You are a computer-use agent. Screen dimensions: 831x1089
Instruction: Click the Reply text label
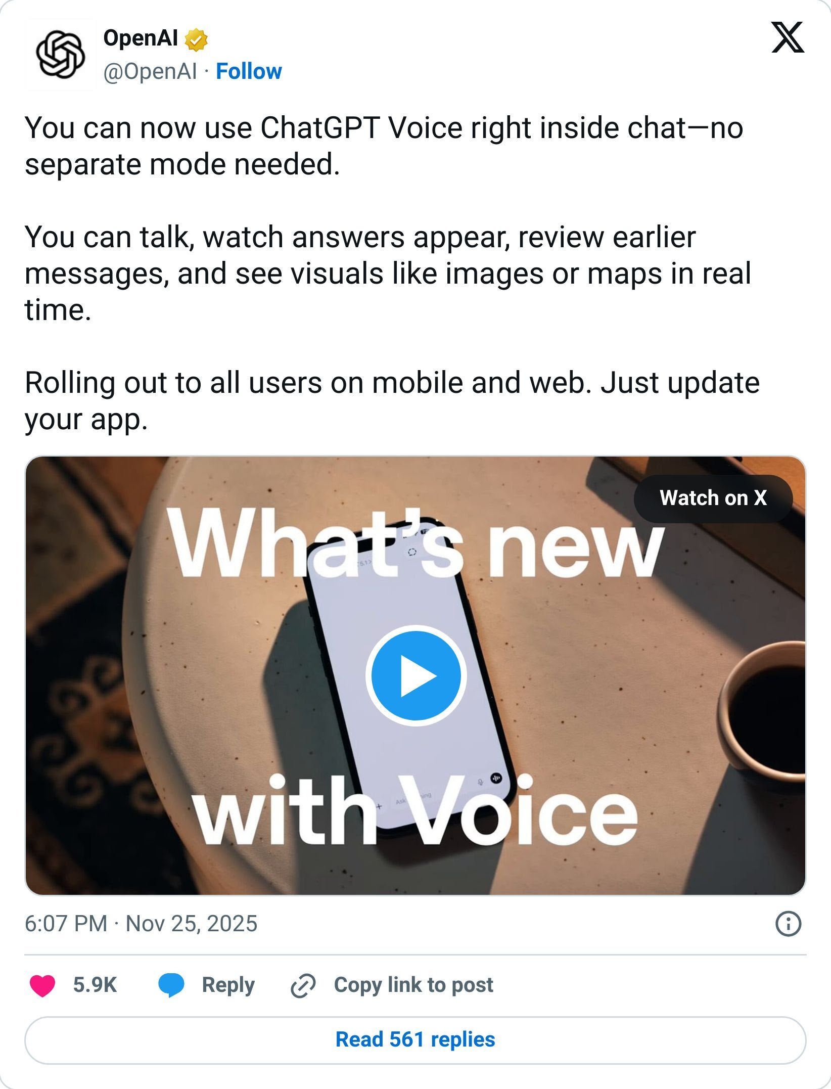coord(228,985)
